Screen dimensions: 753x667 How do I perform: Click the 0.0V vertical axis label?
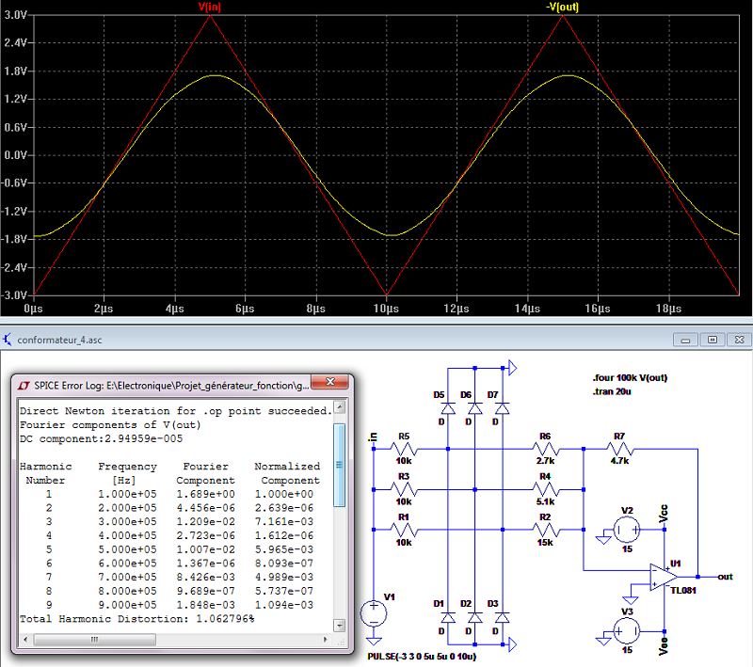tap(15, 155)
